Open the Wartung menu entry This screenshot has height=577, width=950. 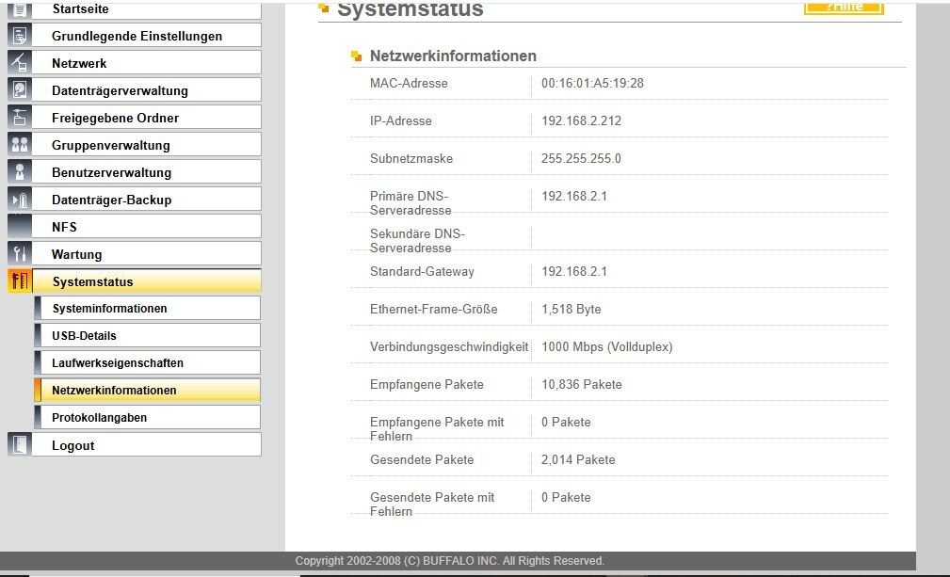pyautogui.click(x=147, y=254)
